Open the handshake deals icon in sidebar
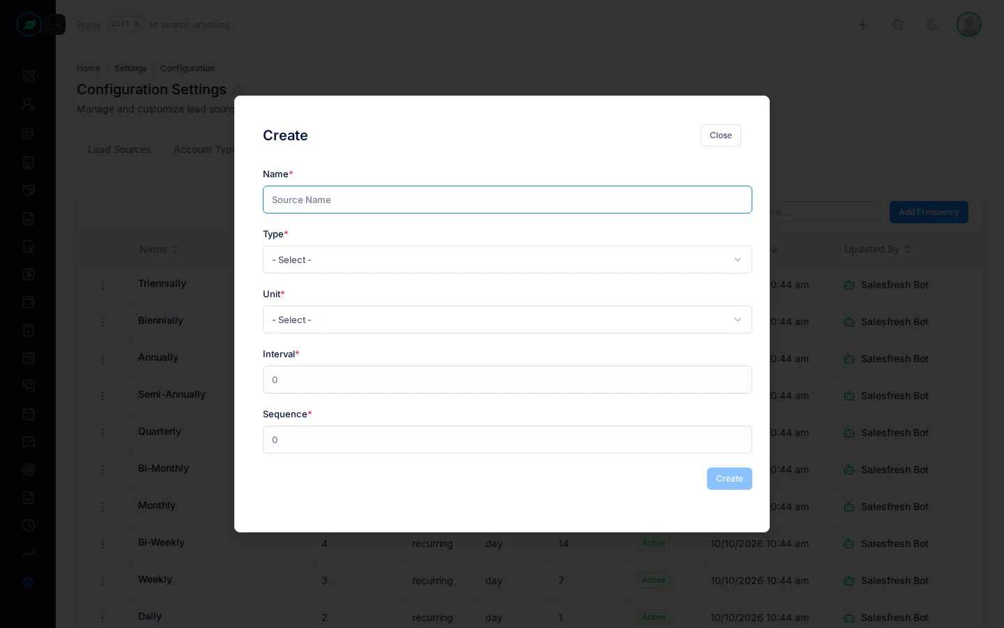Screen dimensions: 1004x628 click(29, 190)
